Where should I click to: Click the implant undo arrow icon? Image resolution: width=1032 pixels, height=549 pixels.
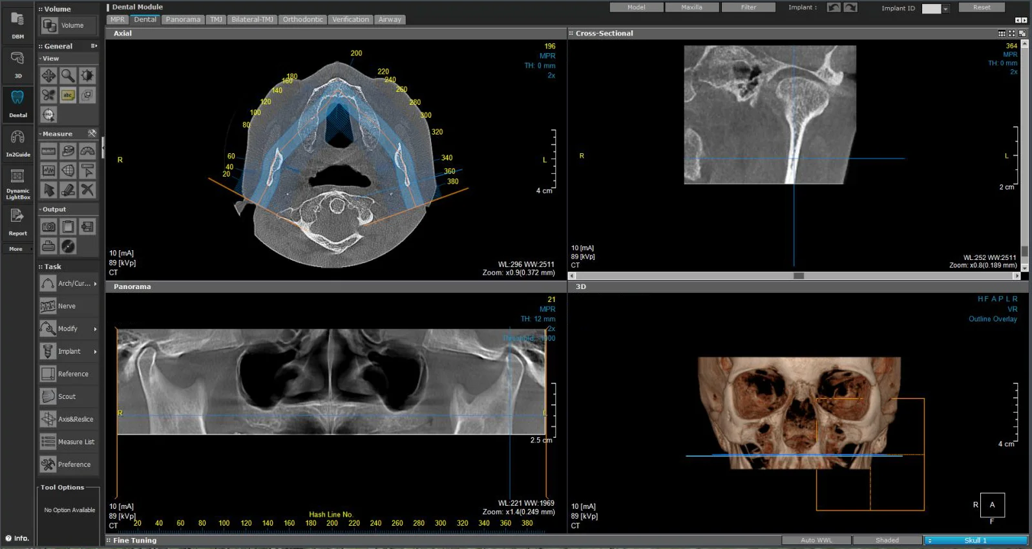[834, 8]
